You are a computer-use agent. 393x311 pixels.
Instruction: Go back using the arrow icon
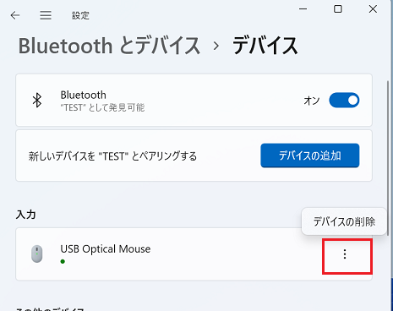15,15
